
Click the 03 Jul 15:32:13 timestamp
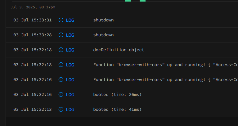coord(33,110)
